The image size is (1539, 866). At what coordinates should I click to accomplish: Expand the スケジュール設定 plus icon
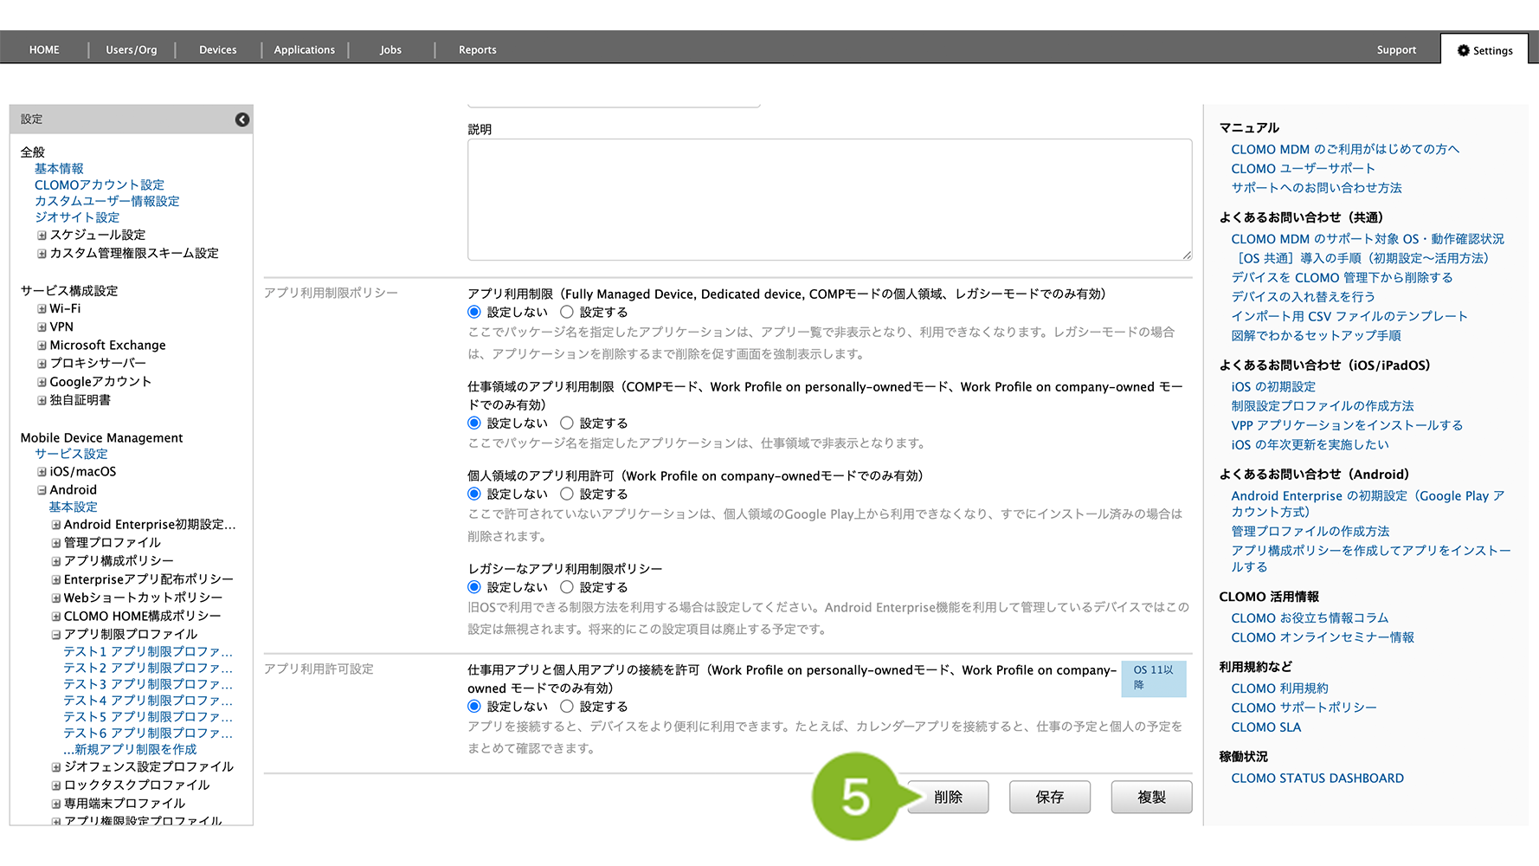(x=42, y=236)
